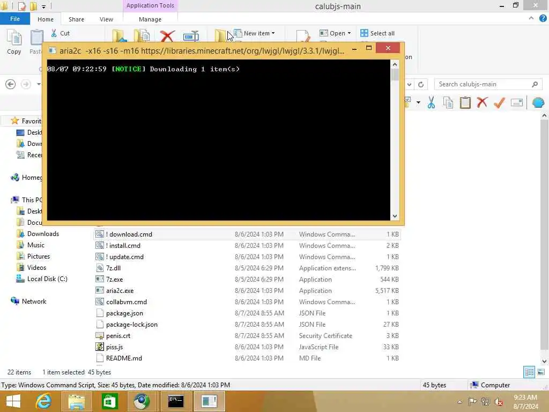The image size is (549, 412).
Task: Open the File menu tab
Action: click(15, 19)
